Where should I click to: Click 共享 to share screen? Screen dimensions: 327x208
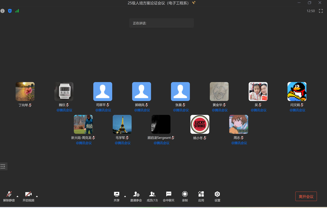click(x=117, y=196)
